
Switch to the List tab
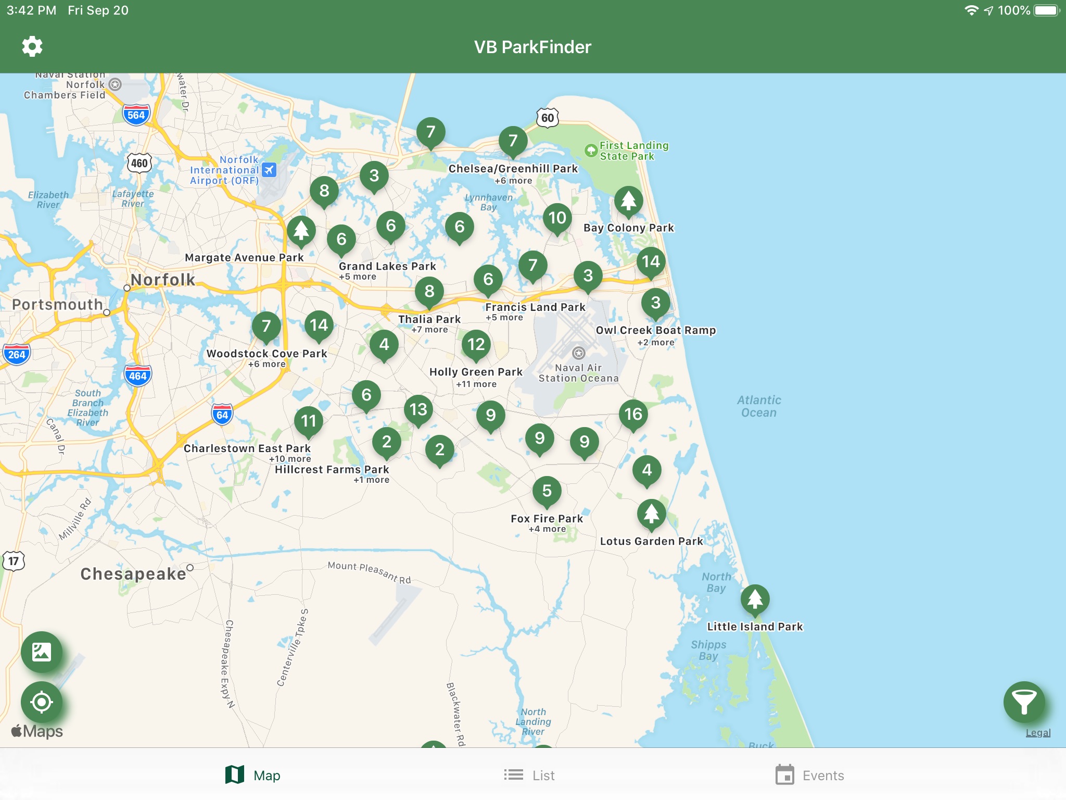tap(530, 776)
